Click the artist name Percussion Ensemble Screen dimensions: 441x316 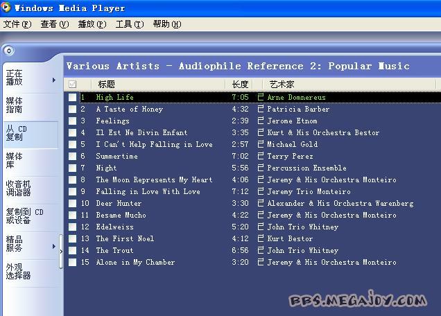pyautogui.click(x=307, y=168)
